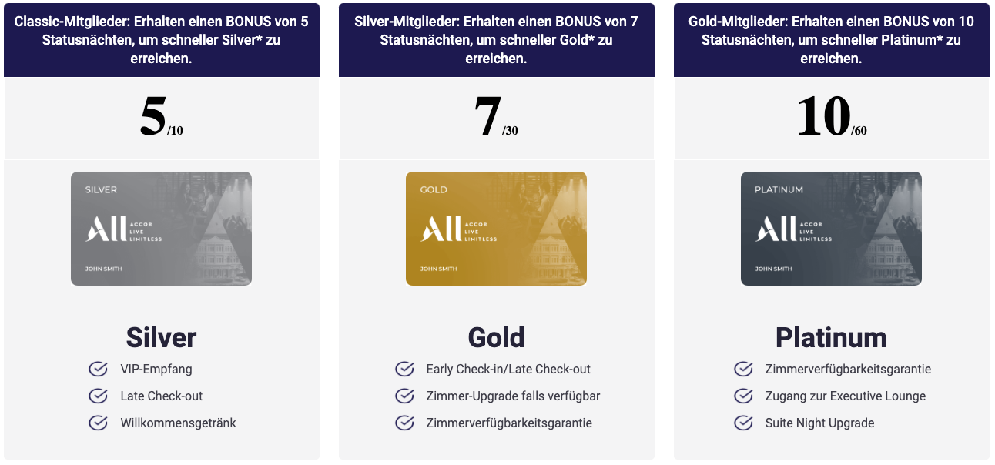
Task: Click the checkmark icon beside Suite Night Upgrade
Action: pos(743,423)
